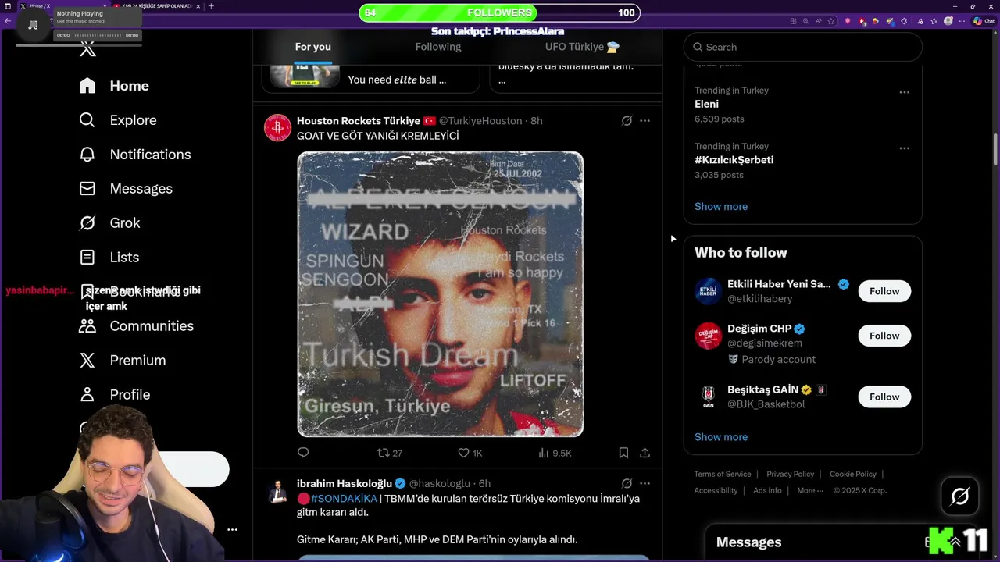The height and width of the screenshot is (562, 1000).
Task: Open browser profile avatar in toolbar
Action: point(948,21)
